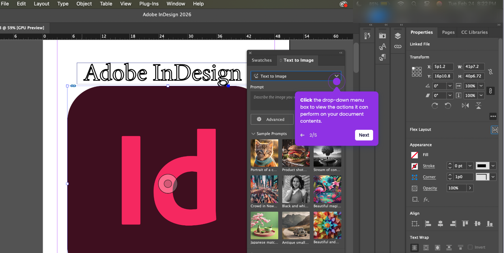
Task: Select Jump object text wrap option
Action: [x=449, y=247]
